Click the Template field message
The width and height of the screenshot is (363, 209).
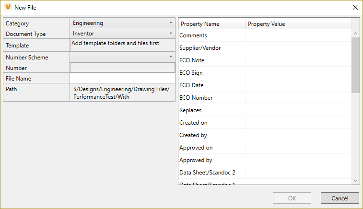122,44
